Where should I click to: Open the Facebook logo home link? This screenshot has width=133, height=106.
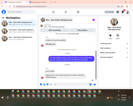(4, 12)
